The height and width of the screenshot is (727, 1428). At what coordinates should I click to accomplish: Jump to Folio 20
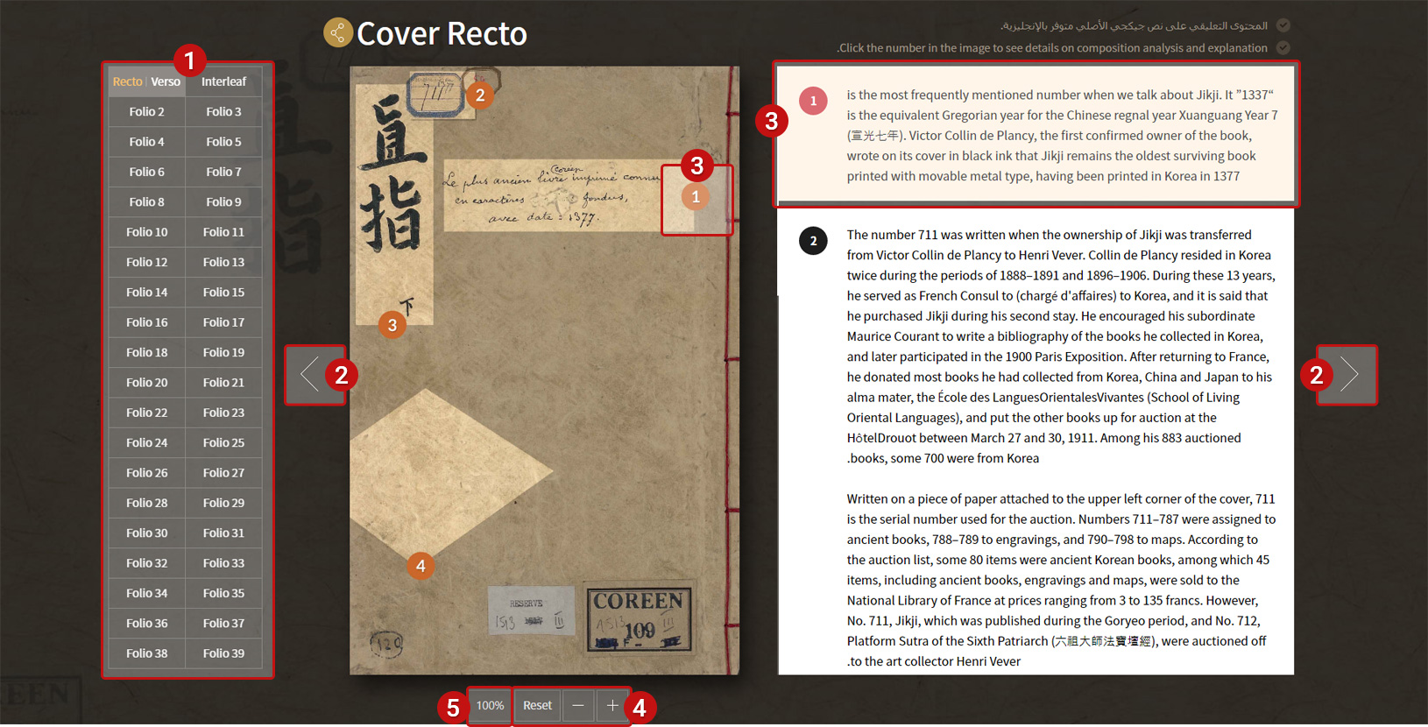click(x=147, y=382)
